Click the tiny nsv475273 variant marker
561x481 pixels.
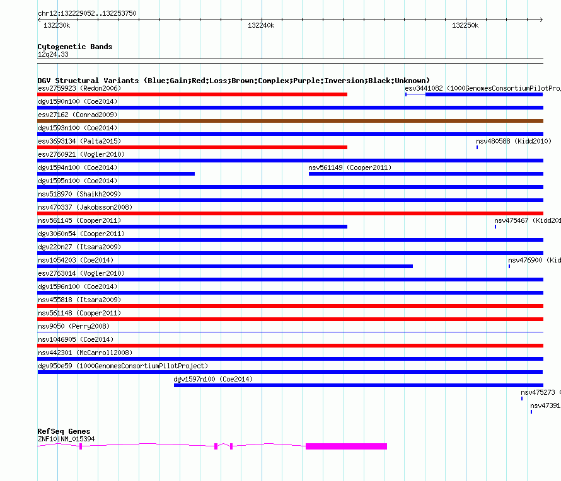click(522, 399)
